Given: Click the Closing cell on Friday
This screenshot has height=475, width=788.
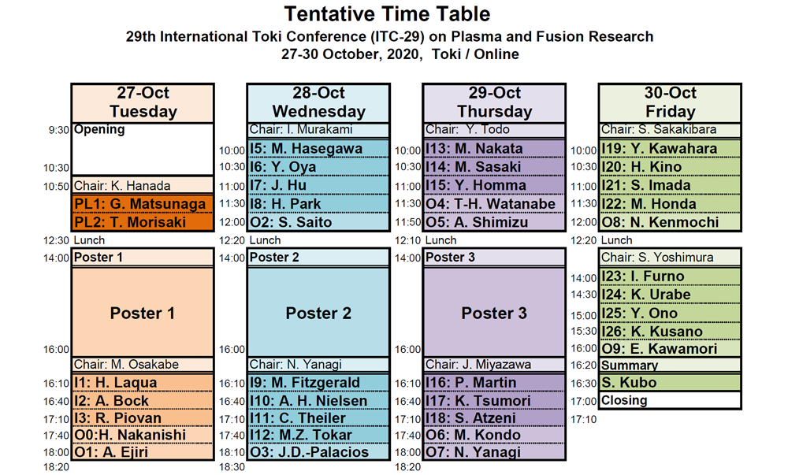Looking at the screenshot, I should point(670,400).
